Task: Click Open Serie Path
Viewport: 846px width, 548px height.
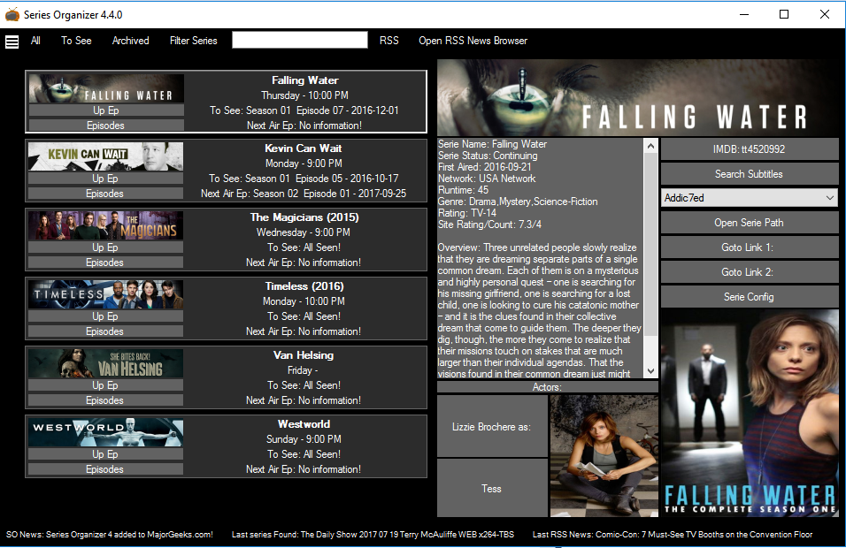Action: click(749, 223)
